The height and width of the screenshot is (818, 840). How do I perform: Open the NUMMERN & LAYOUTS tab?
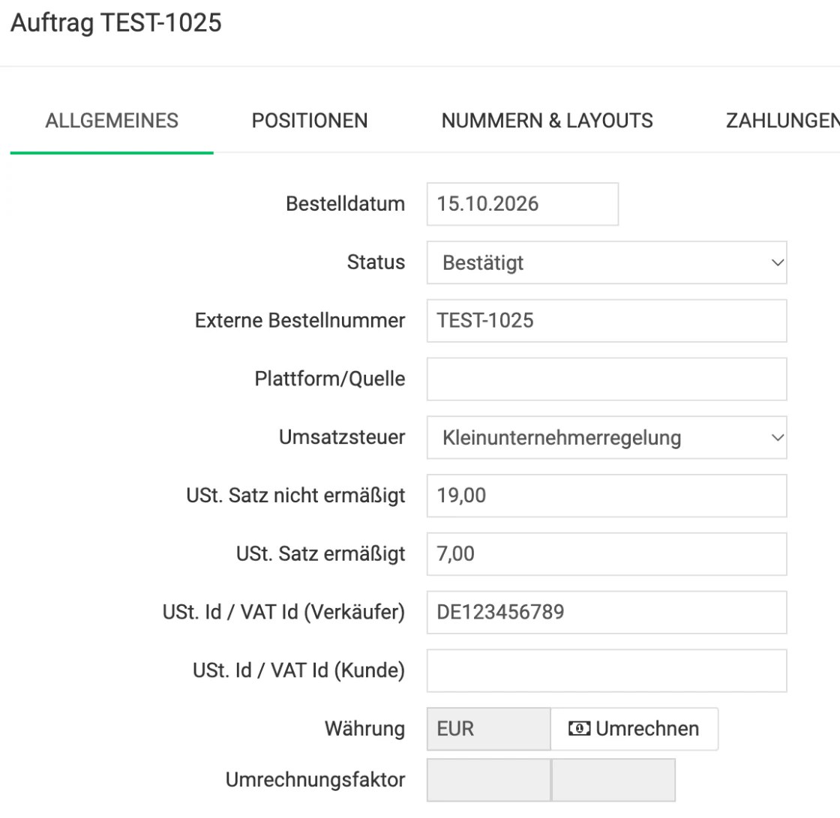[x=547, y=121]
